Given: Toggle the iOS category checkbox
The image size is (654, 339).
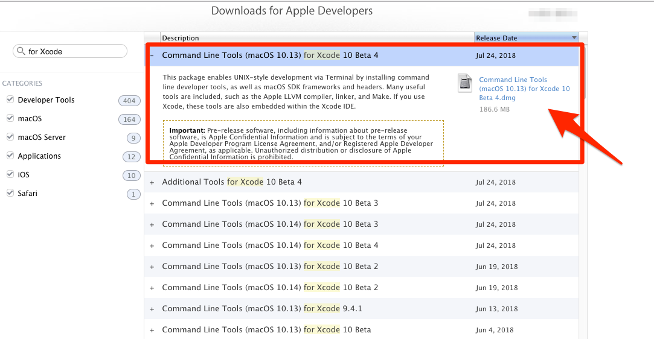Looking at the screenshot, I should (x=10, y=174).
